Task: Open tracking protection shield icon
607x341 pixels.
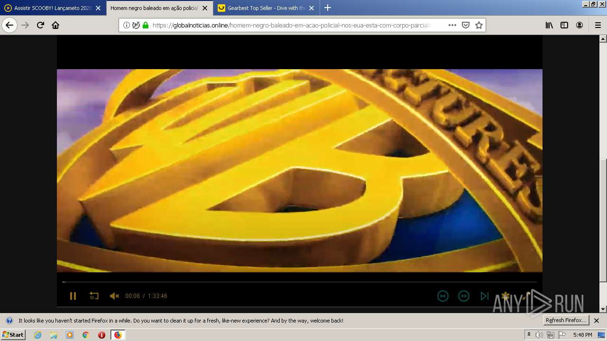Action: tap(136, 25)
